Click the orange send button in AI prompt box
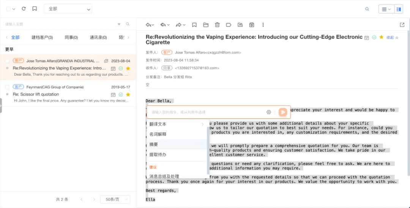 (282, 112)
